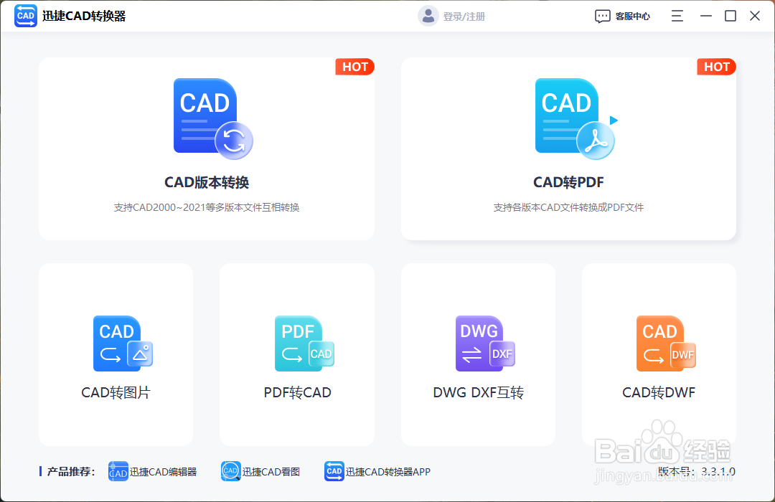
Task: Open the DWG DXF互转 tool icon
Action: point(485,344)
